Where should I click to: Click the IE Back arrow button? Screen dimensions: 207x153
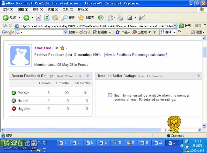click(x=6, y=18)
